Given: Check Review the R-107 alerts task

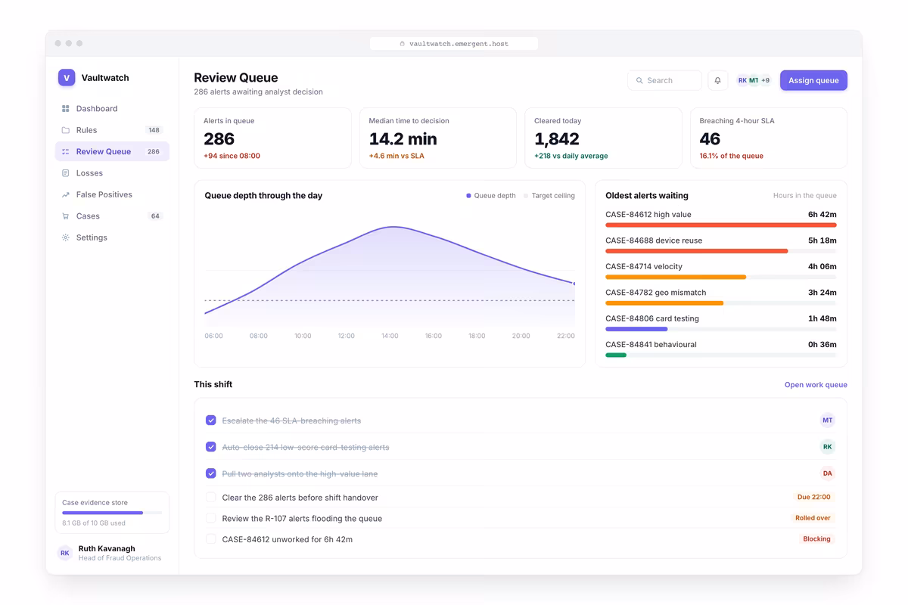Looking at the screenshot, I should point(211,519).
